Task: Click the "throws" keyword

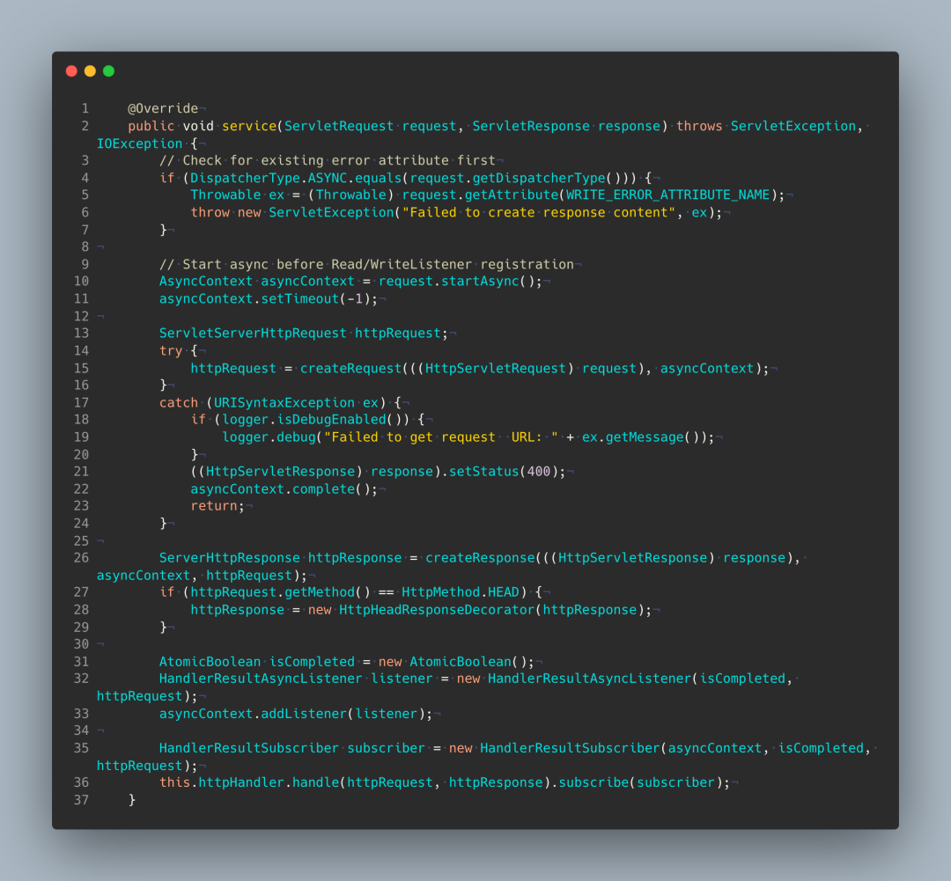Action: (698, 126)
